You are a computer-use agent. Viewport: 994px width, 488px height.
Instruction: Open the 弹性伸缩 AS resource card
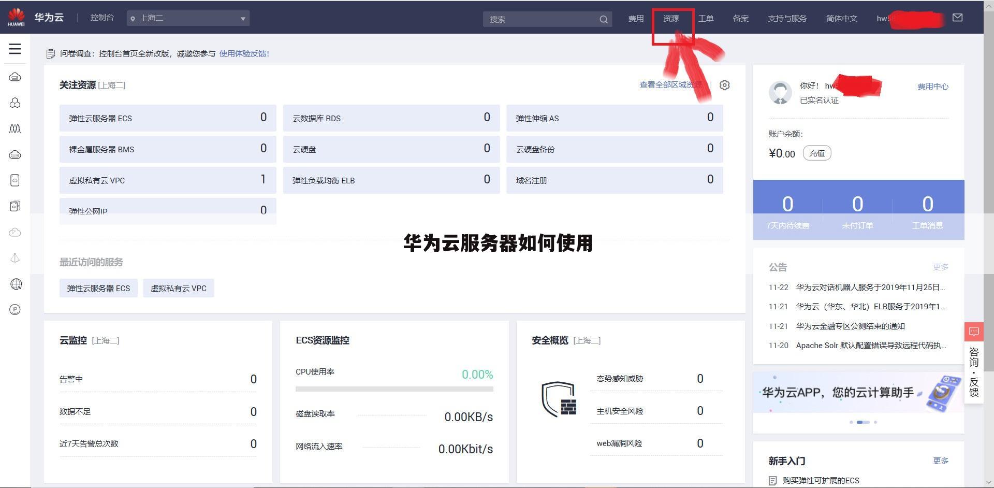point(615,118)
